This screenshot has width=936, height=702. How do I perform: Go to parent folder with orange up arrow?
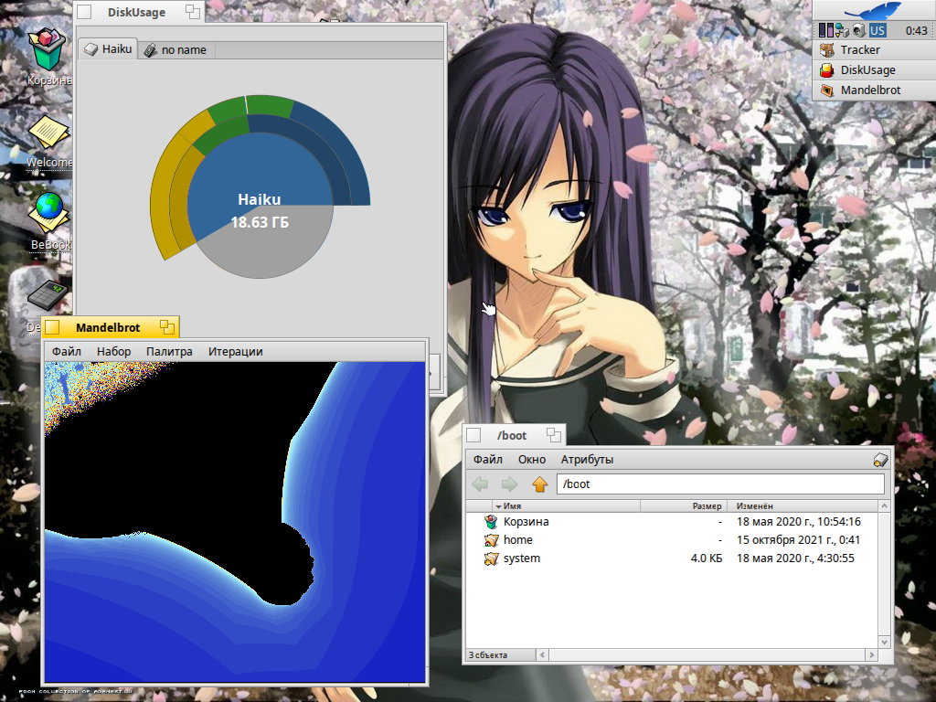coord(539,484)
